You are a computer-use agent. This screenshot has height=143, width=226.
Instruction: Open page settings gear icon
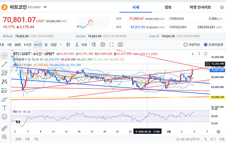(222, 7)
